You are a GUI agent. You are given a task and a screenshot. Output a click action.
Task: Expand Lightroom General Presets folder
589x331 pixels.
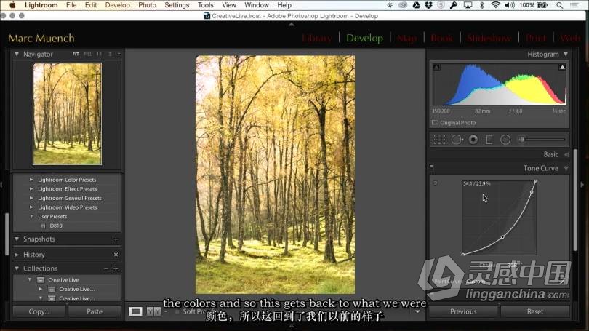click(31, 198)
